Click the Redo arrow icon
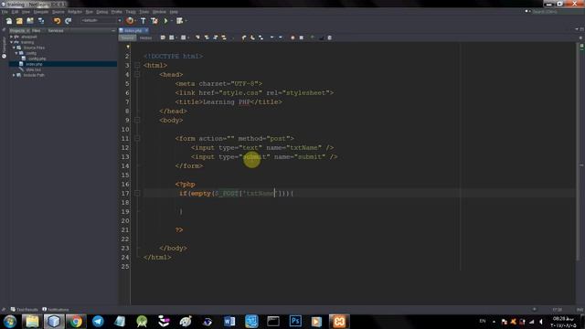Screen dimensions: 585x329 (68, 21)
